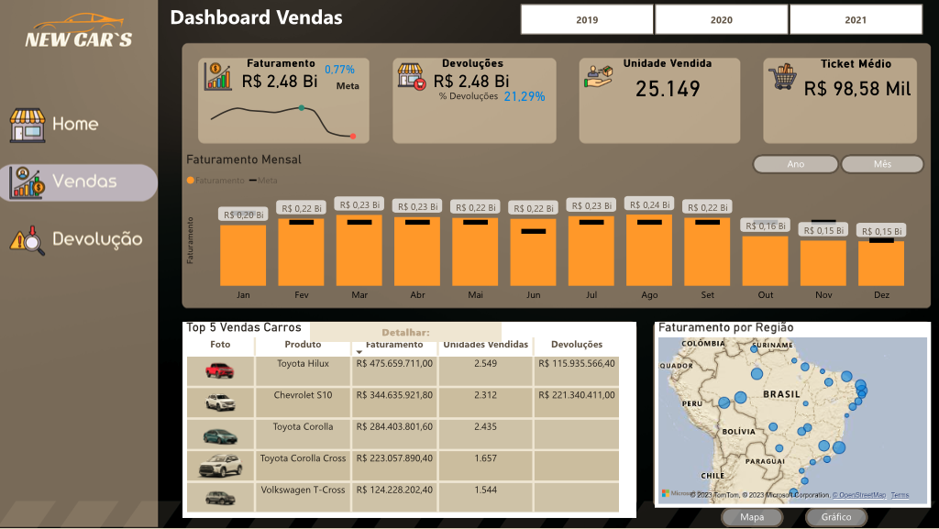The height and width of the screenshot is (529, 939).
Task: Click the 21,29% devoluções value
Action: (524, 96)
